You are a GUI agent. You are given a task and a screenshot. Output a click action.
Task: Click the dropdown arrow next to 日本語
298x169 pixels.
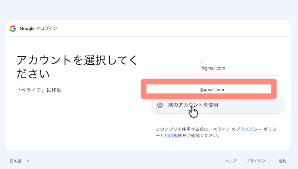(x=28, y=161)
